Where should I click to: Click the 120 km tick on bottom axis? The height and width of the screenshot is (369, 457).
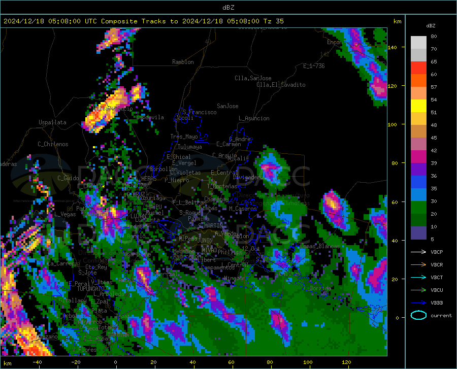point(346,362)
